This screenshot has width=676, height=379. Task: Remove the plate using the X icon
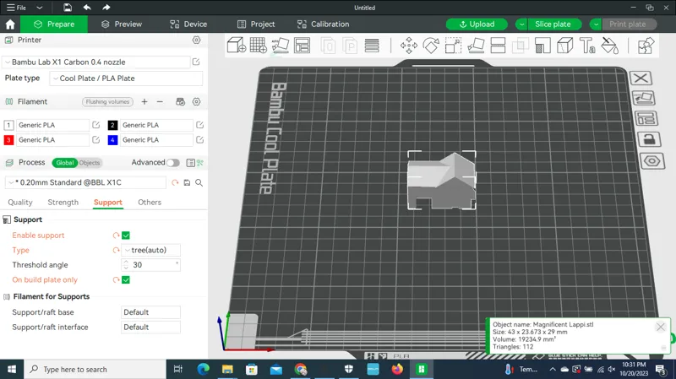[x=641, y=78]
